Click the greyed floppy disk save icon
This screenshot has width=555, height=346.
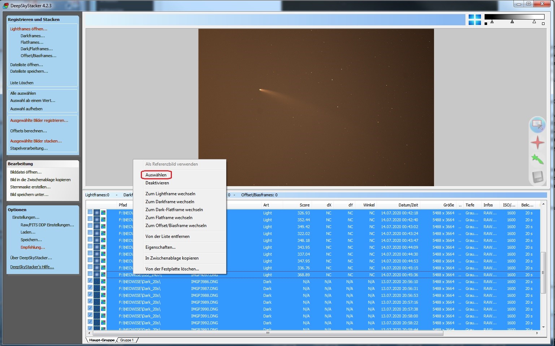click(x=537, y=177)
